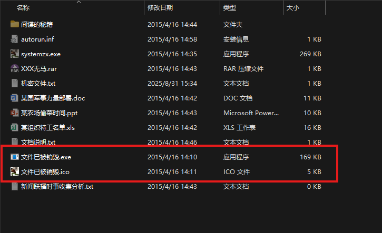Image resolution: width=382 pixels, height=233 pixels.
Task: Click date 2015/4/16 14:11 of 文件已被销毁.ico
Action: (x=172, y=171)
